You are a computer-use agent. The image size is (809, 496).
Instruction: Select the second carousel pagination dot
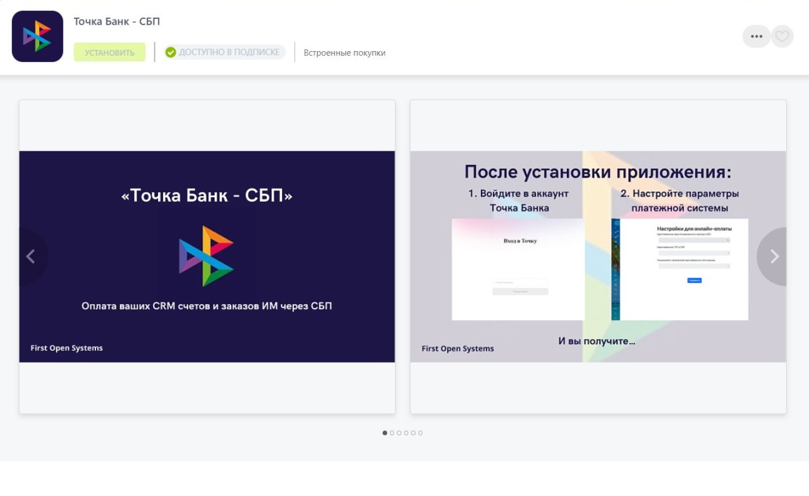tap(392, 433)
